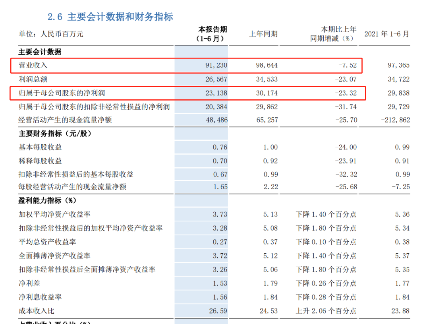
Task: Select the 主要会计数据 section title
Action: (x=40, y=52)
